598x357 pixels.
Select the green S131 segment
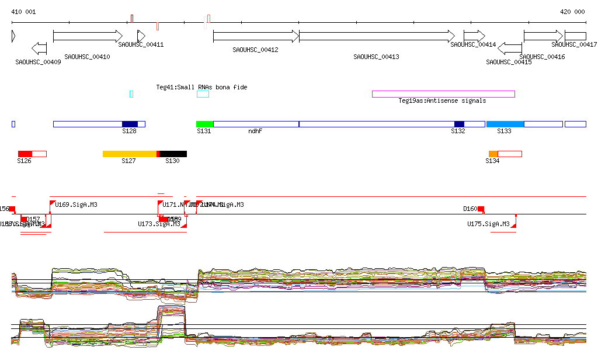coord(204,124)
